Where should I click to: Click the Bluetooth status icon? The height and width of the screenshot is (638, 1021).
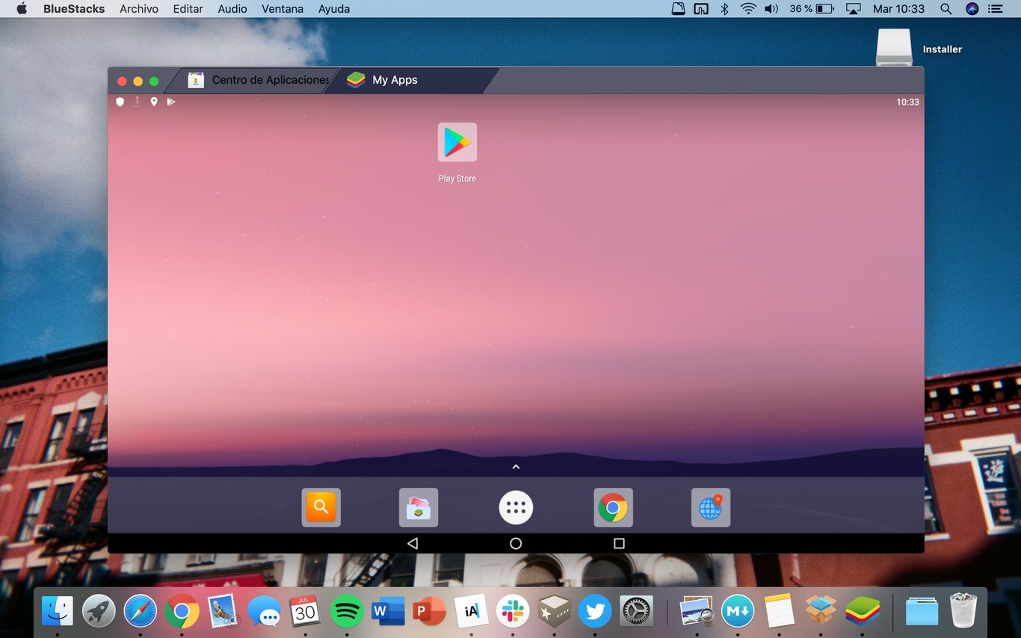[724, 9]
